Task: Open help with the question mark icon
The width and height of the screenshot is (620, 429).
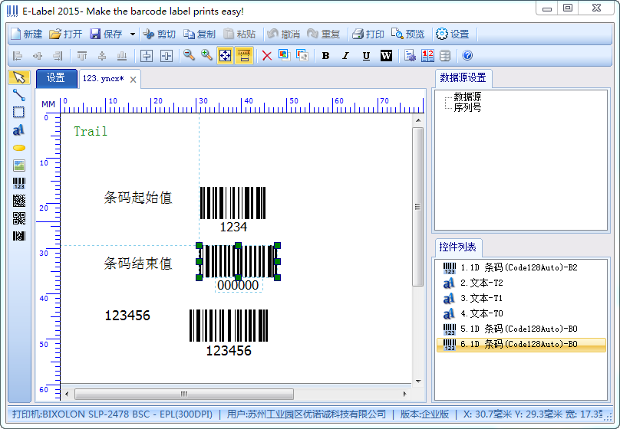Action: click(x=467, y=56)
